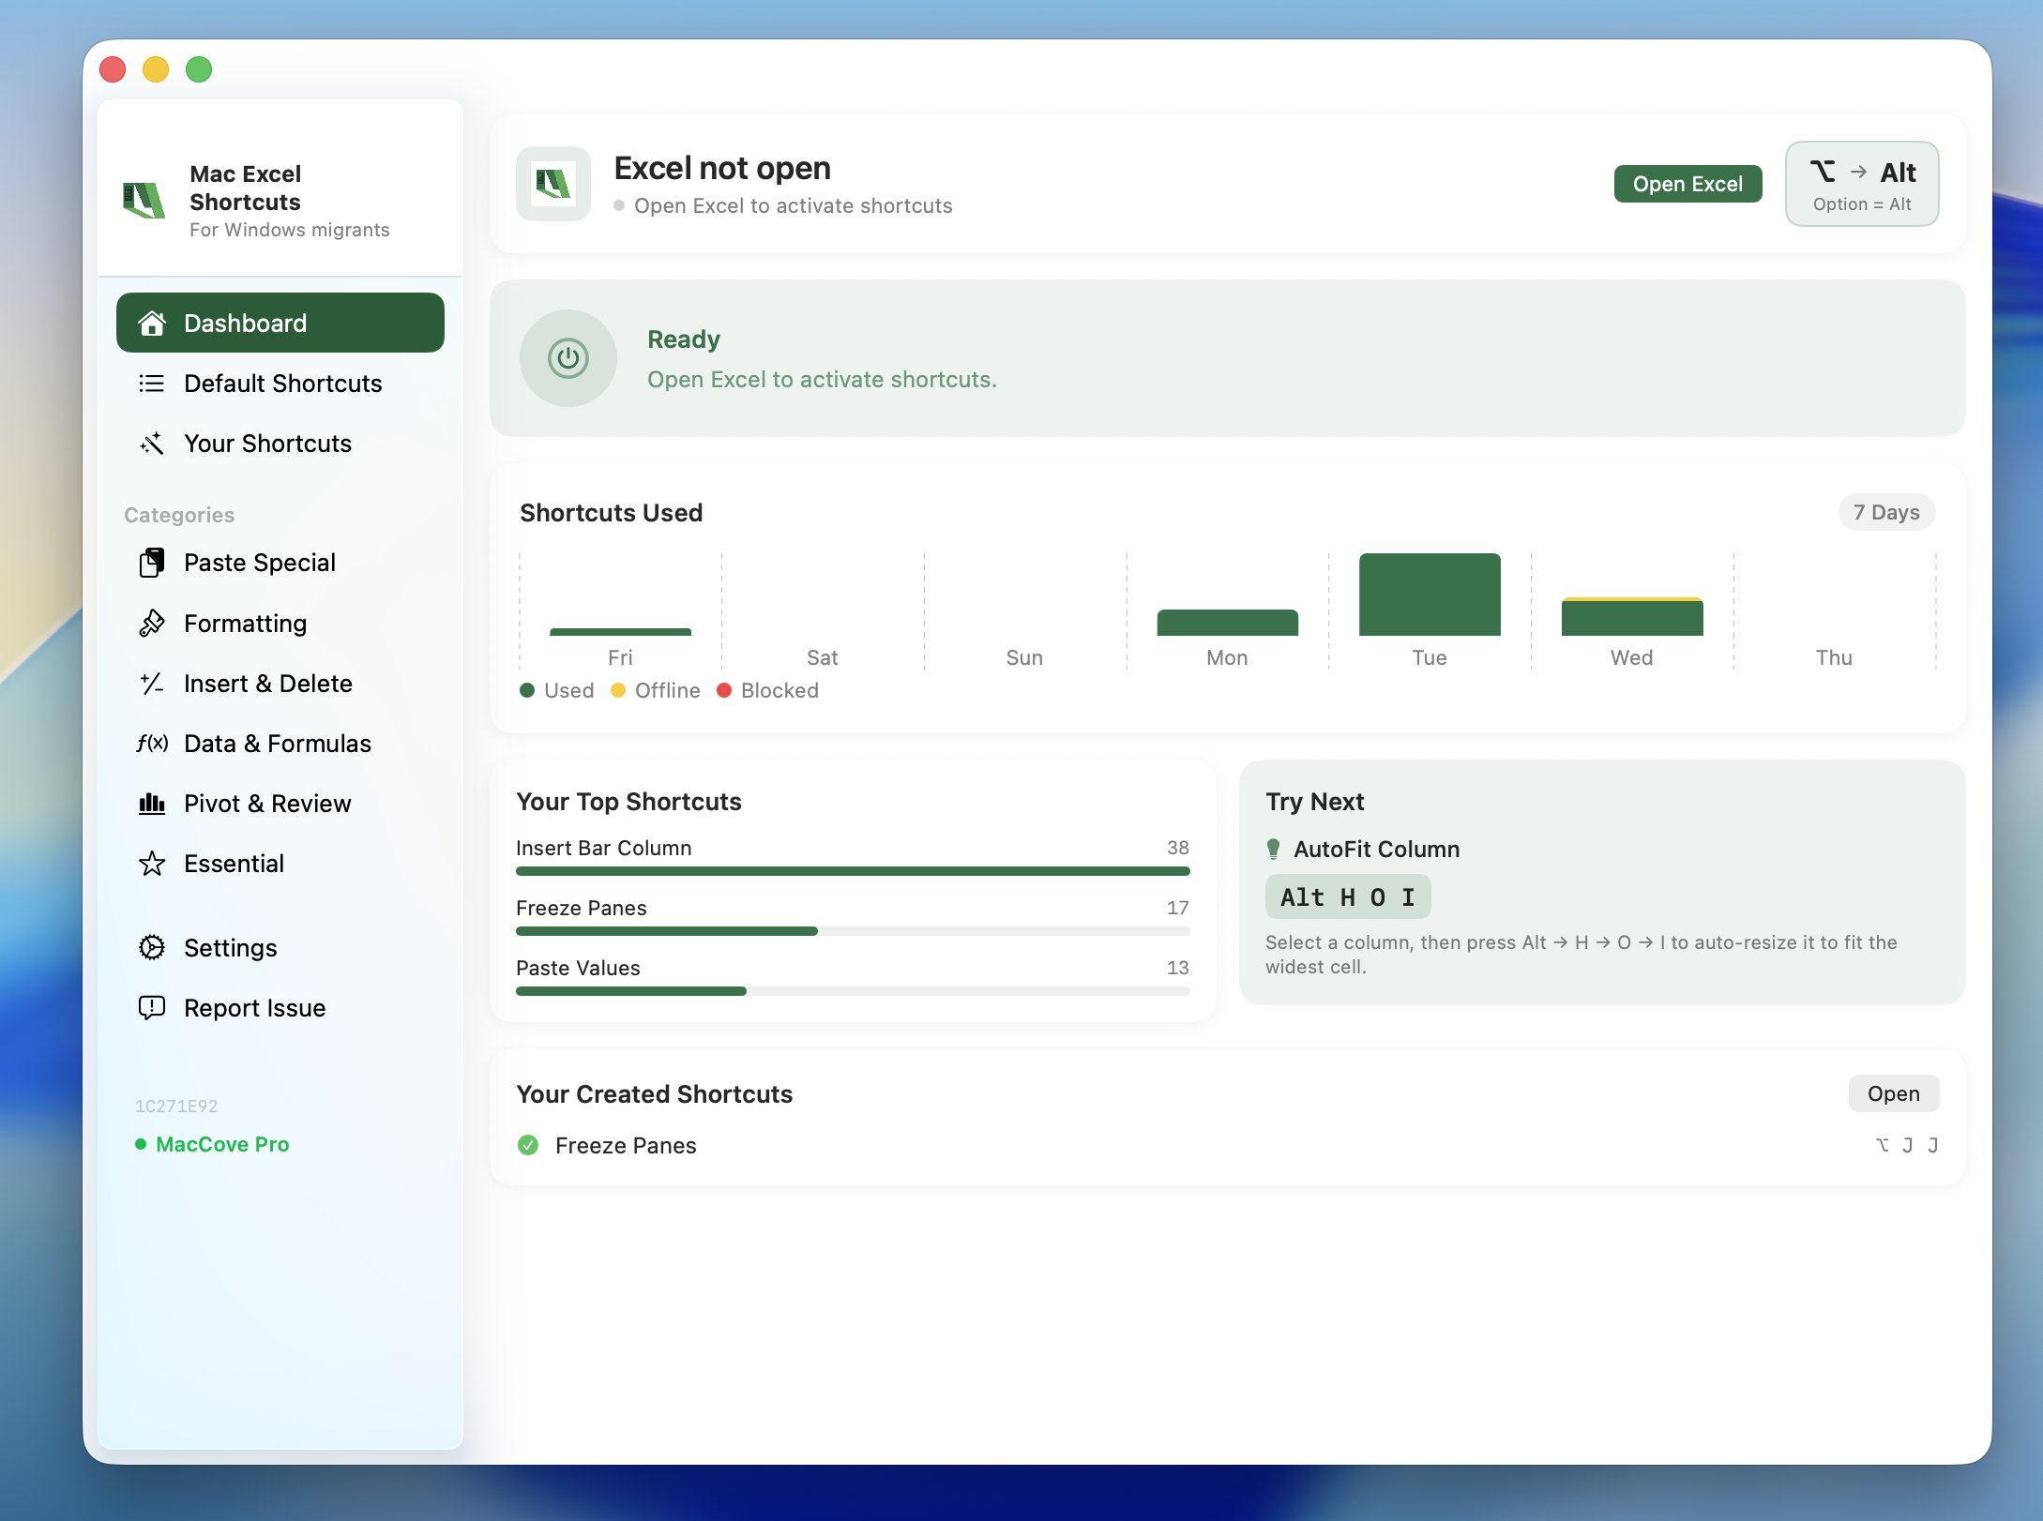Open Your Shortcuts page

(280, 444)
